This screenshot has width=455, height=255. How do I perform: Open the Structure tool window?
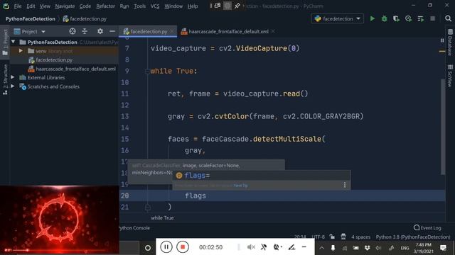5,79
